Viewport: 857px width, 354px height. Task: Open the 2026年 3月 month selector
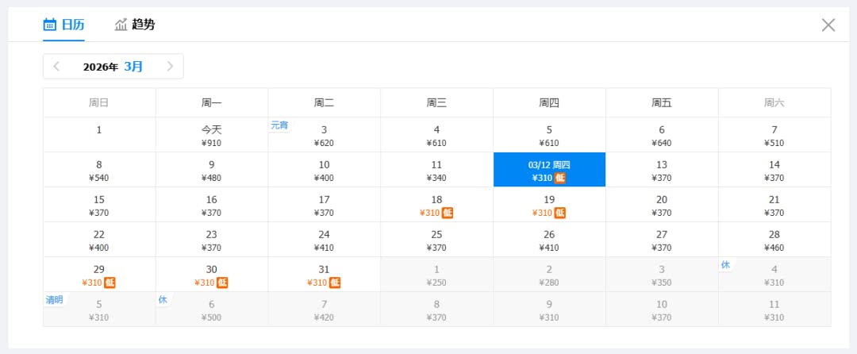coord(113,67)
